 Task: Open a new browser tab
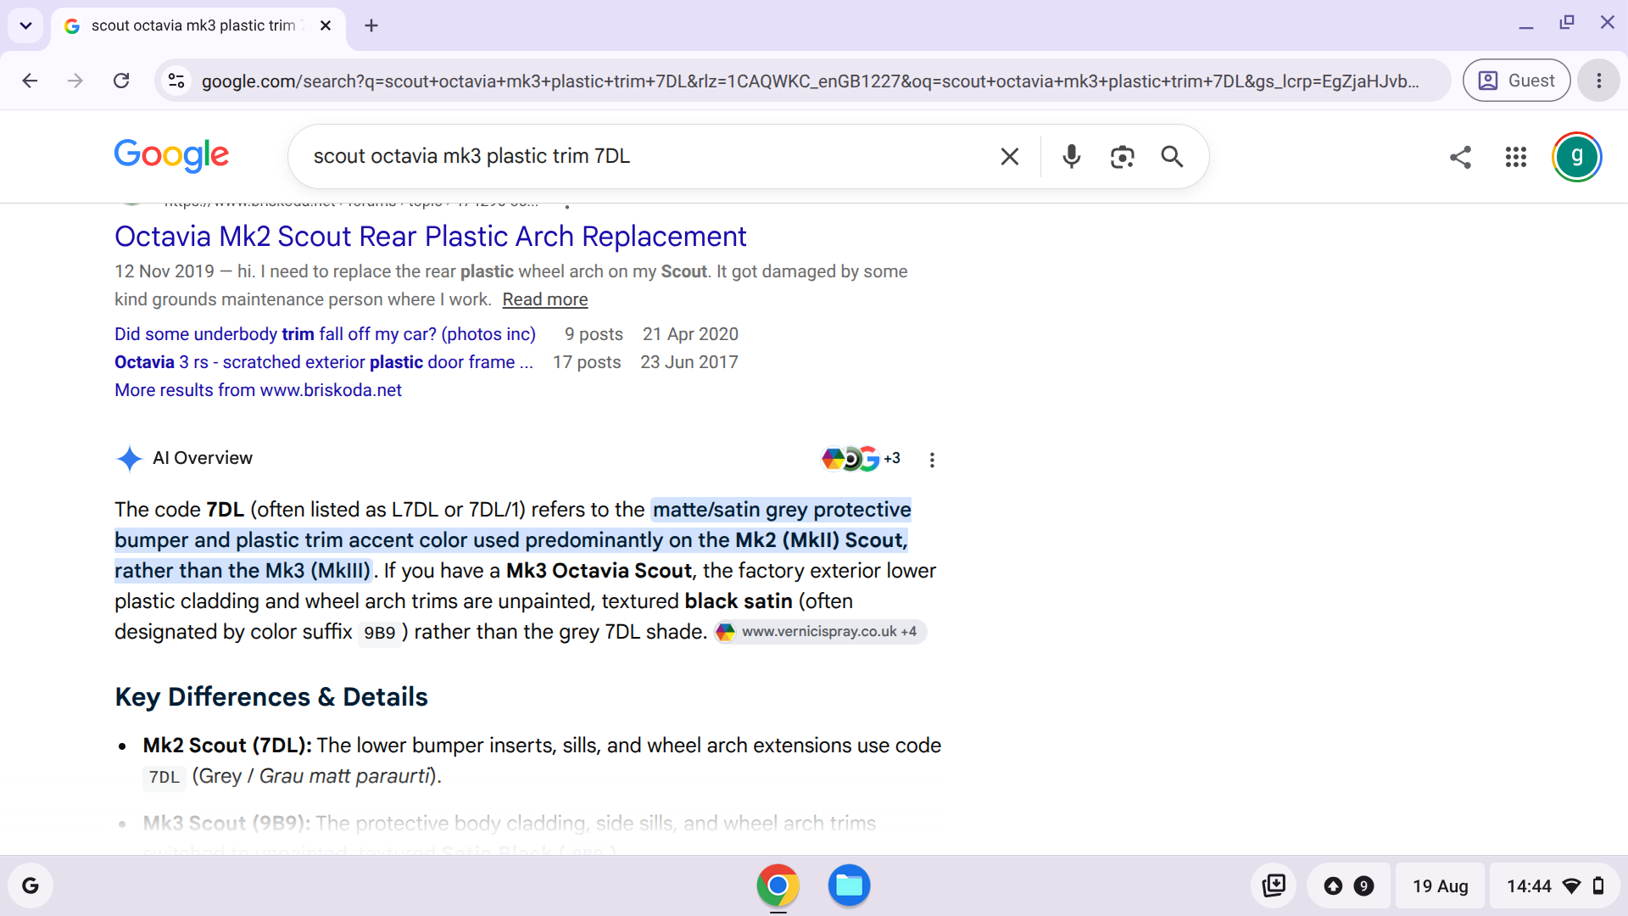(371, 25)
